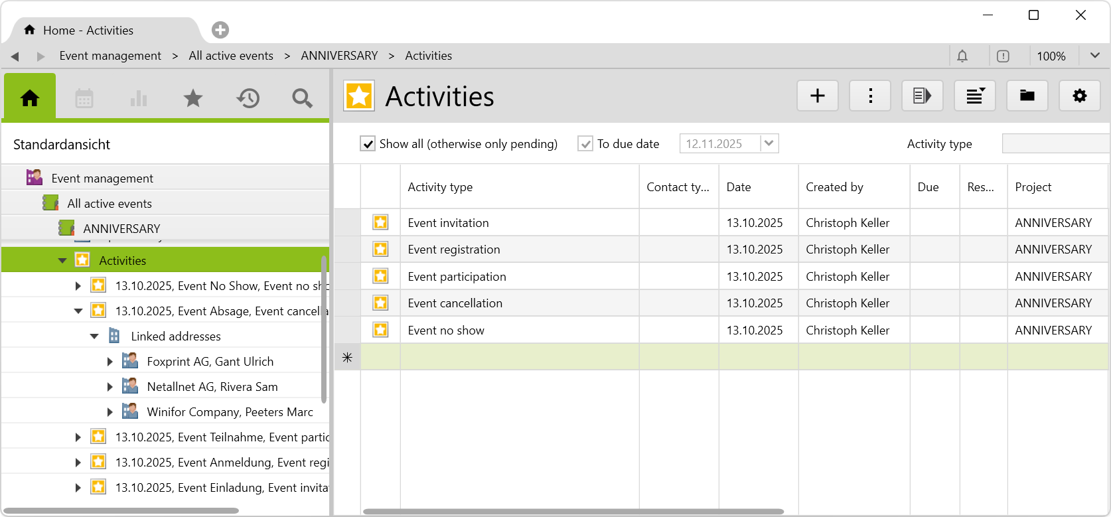Image resolution: width=1111 pixels, height=517 pixels.
Task: Click the folder icon in Activities toolbar
Action: click(x=1027, y=96)
